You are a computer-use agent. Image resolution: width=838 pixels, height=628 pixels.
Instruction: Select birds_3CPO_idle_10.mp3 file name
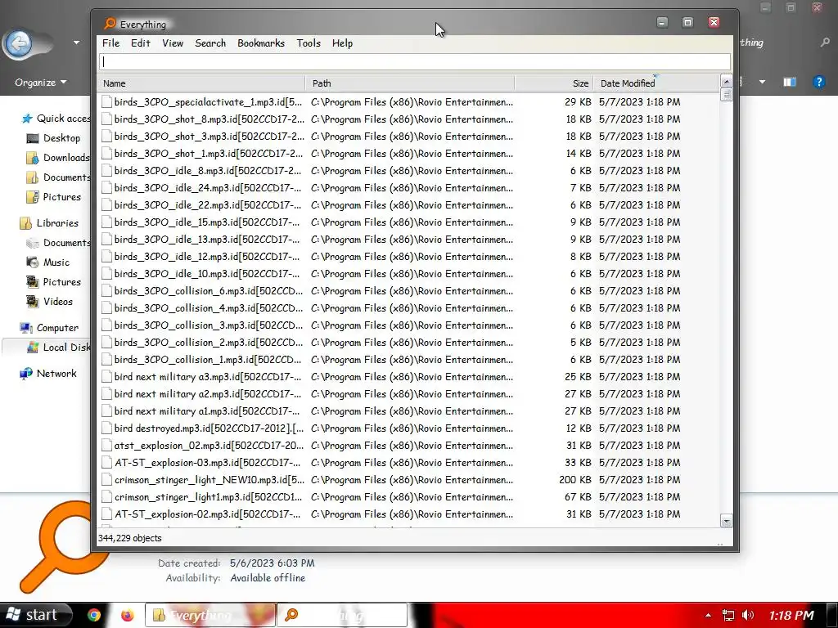(207, 273)
